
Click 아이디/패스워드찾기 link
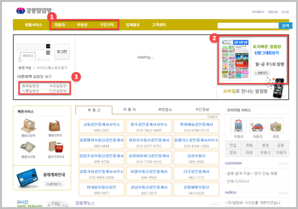tap(52, 68)
